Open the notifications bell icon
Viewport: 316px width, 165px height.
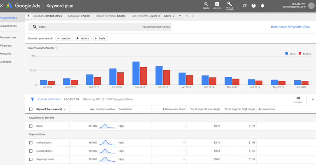263,6
